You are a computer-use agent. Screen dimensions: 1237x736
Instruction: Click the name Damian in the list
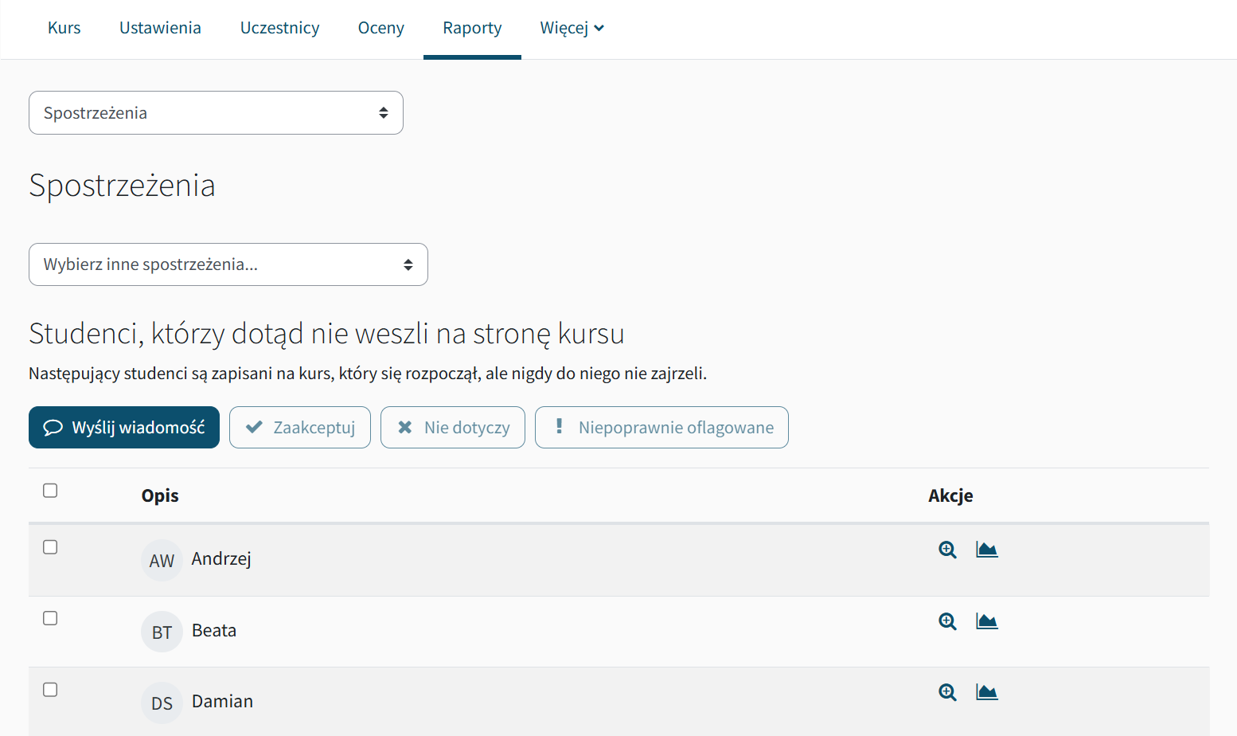click(222, 702)
